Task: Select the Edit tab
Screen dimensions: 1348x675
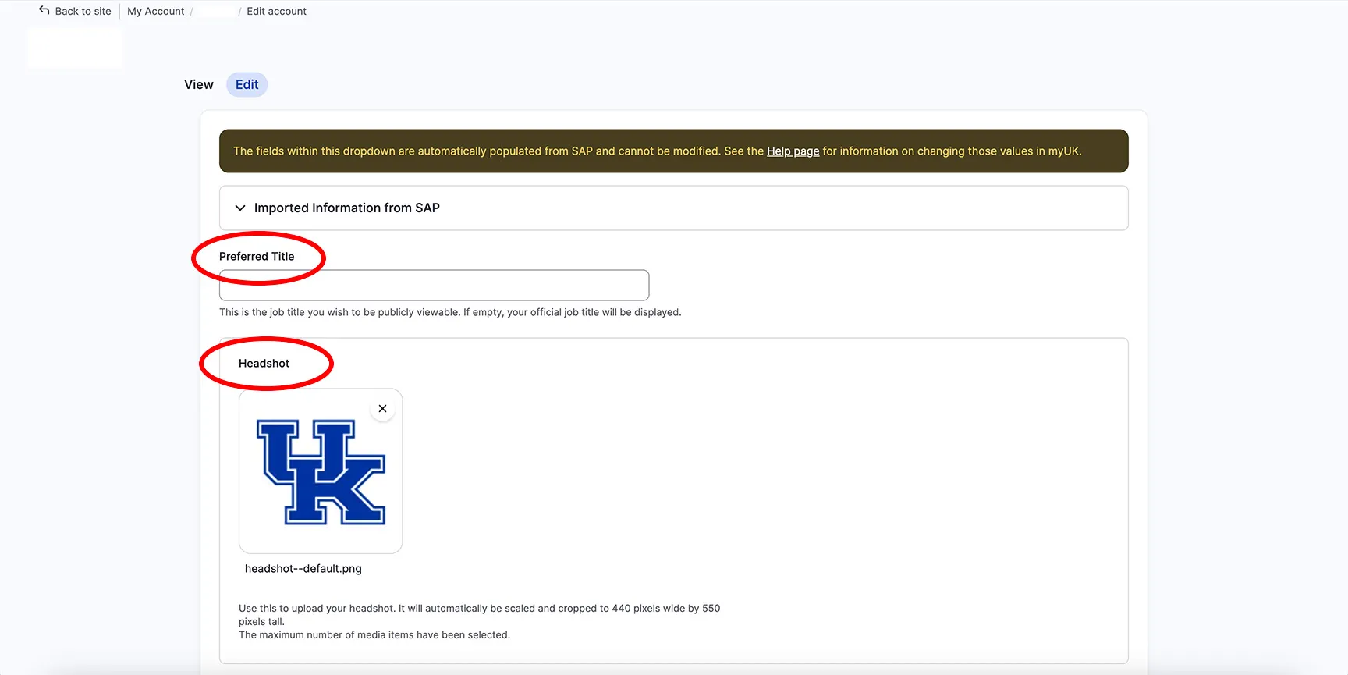Action: [x=247, y=85]
